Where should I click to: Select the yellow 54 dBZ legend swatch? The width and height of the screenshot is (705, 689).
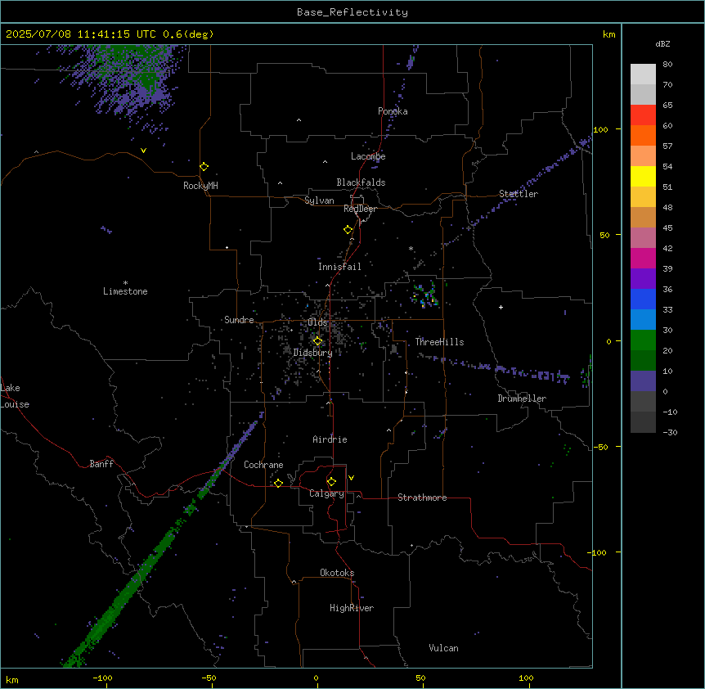tap(643, 176)
